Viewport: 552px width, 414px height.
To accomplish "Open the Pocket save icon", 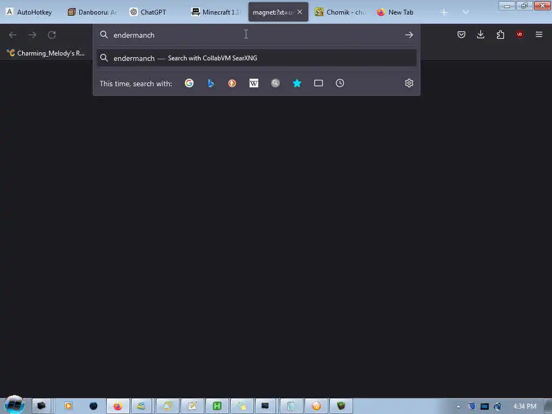I will (x=461, y=34).
